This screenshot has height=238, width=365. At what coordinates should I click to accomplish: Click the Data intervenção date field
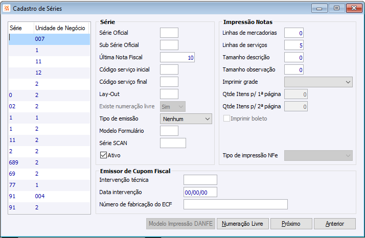[x=200, y=192]
